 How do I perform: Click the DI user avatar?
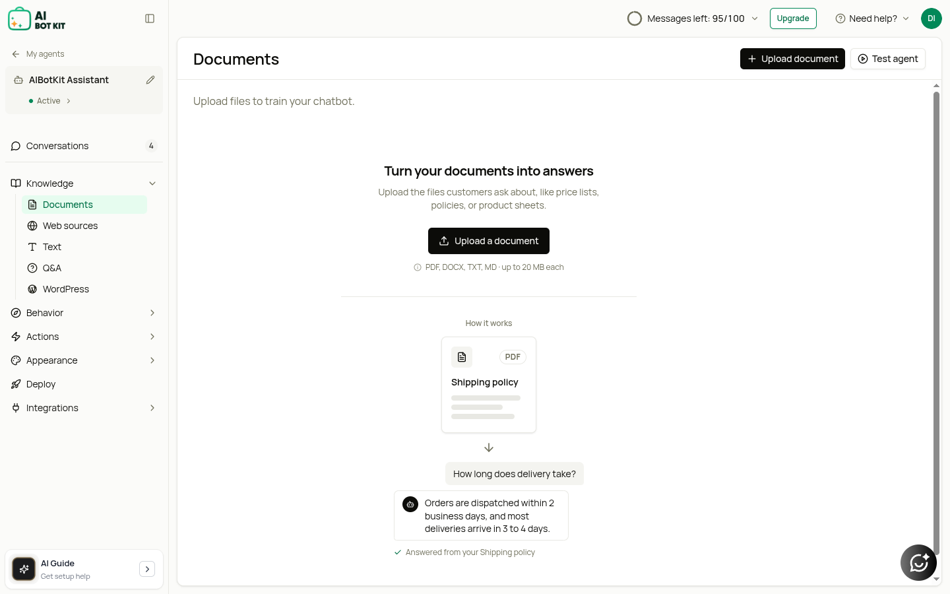point(931,18)
